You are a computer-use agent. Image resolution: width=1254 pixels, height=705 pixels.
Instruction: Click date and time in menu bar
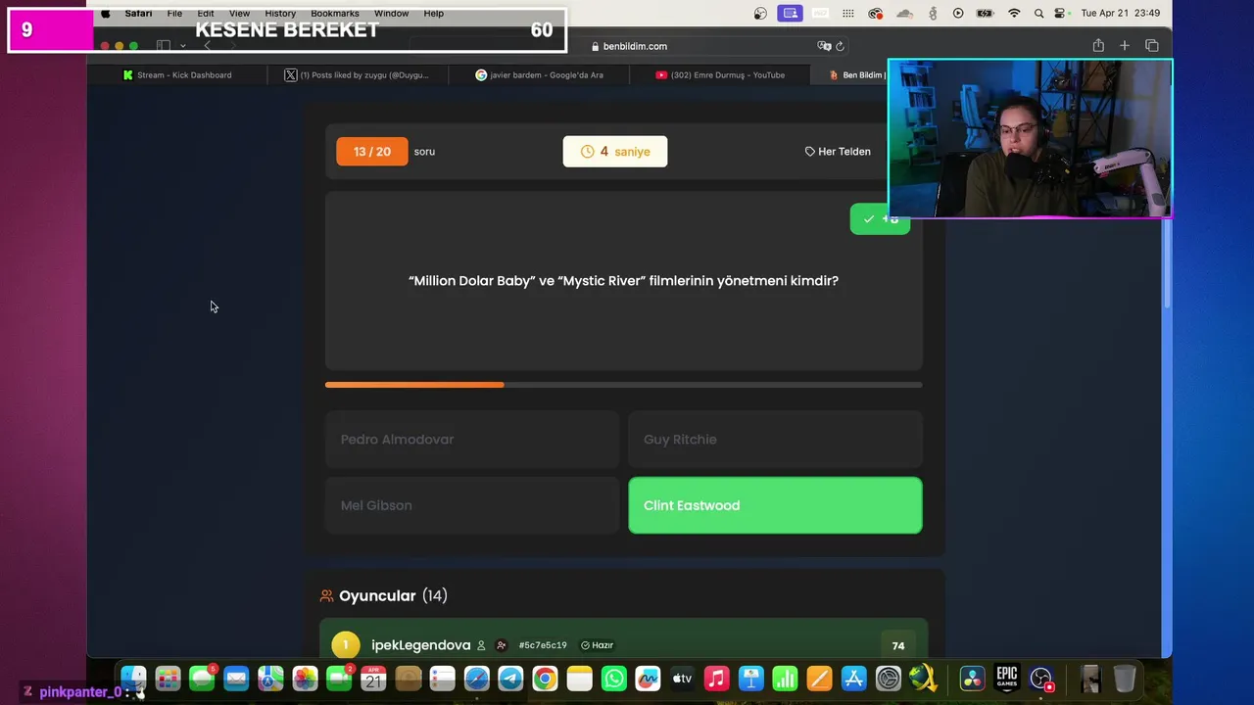(1120, 13)
